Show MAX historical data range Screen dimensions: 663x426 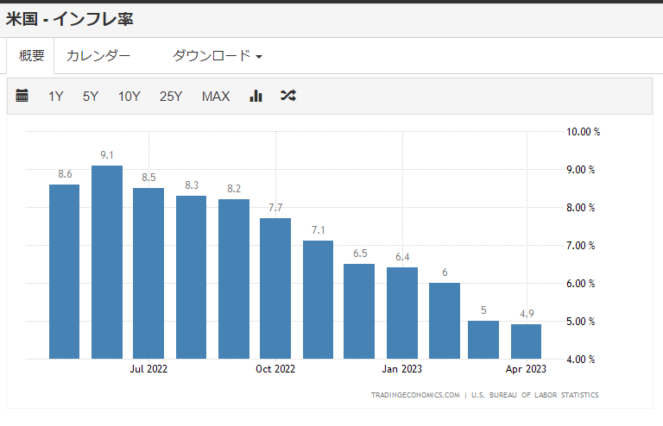tap(216, 97)
